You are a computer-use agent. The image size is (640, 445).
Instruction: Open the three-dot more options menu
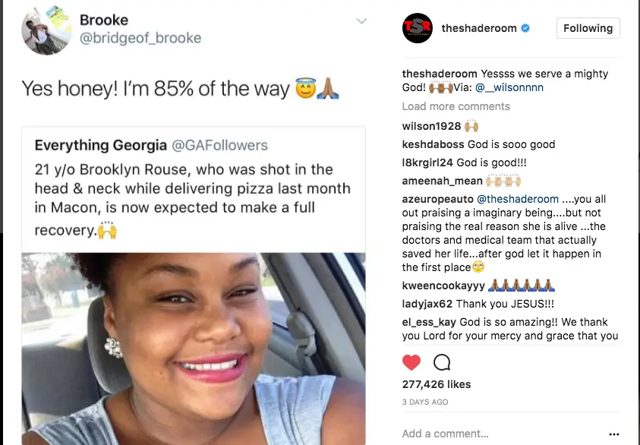click(614, 434)
